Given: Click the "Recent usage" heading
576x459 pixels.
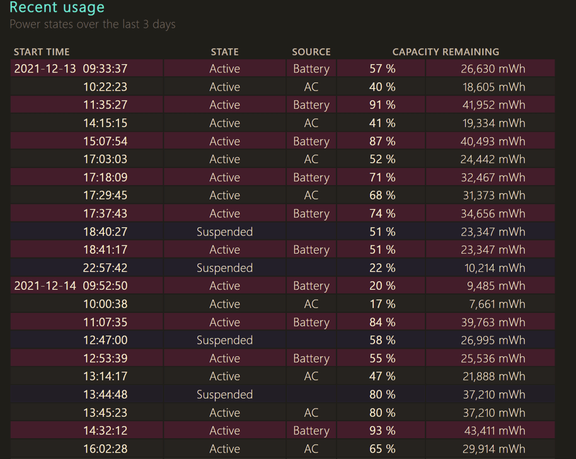Looking at the screenshot, I should 57,8.
